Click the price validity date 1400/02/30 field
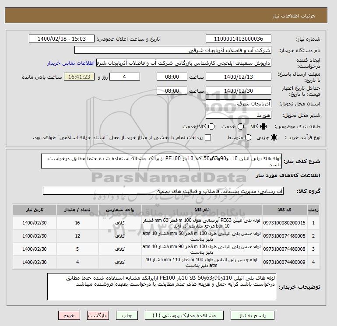Viewport: 337px width, 326px height. (x=239, y=91)
